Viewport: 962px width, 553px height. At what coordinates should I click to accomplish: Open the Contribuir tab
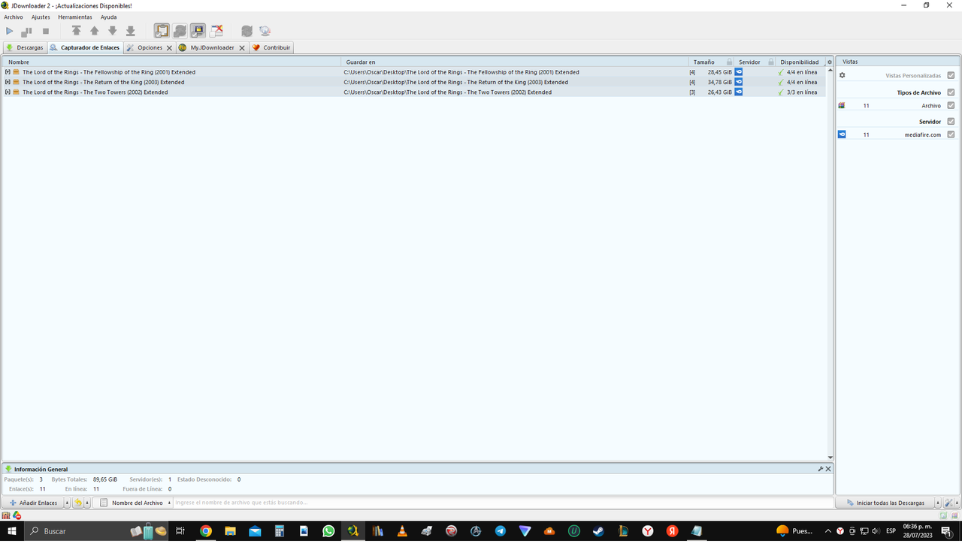point(271,47)
